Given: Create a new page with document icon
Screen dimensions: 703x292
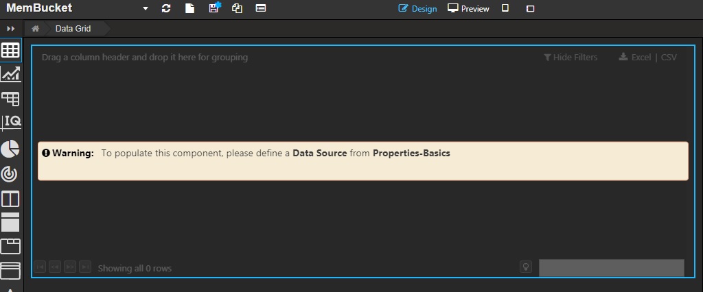Looking at the screenshot, I should 190,8.
